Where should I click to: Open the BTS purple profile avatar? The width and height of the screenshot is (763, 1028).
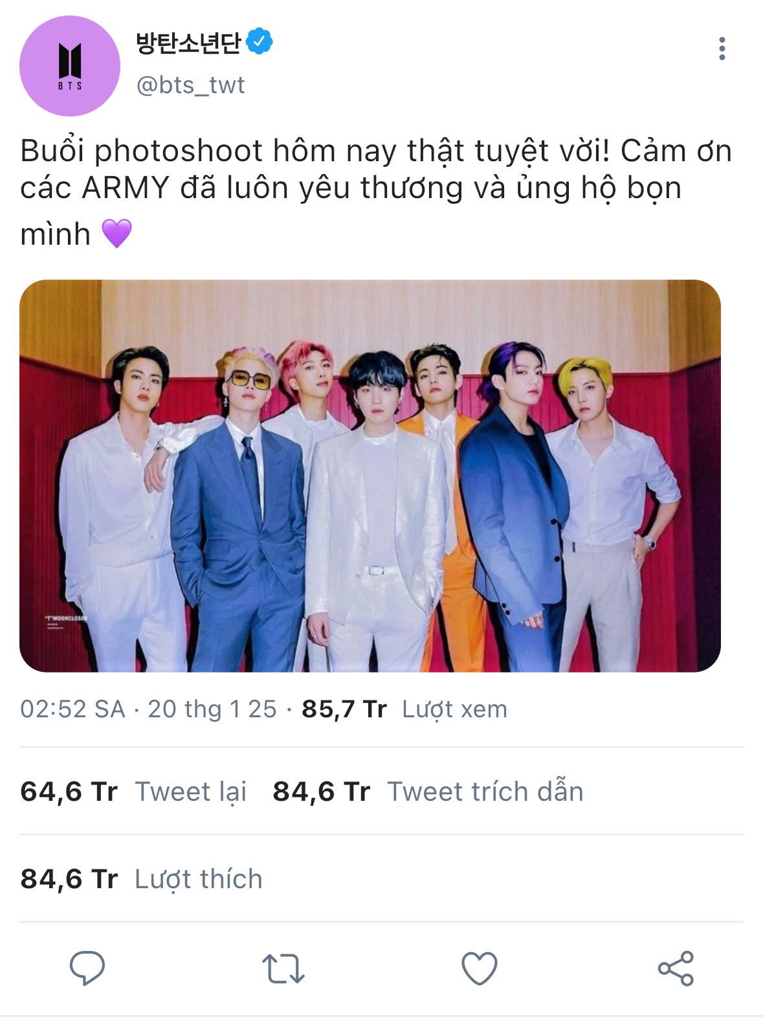click(x=70, y=66)
